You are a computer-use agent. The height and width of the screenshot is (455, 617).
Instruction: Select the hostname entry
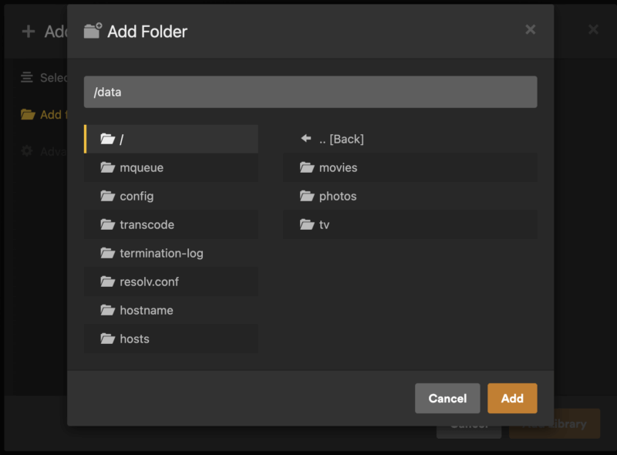coord(147,310)
